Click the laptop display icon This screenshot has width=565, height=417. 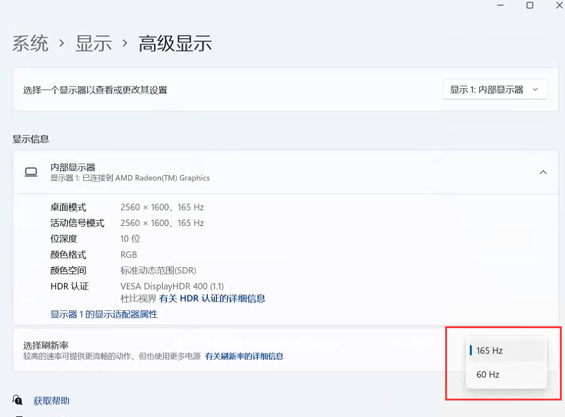coord(31,172)
